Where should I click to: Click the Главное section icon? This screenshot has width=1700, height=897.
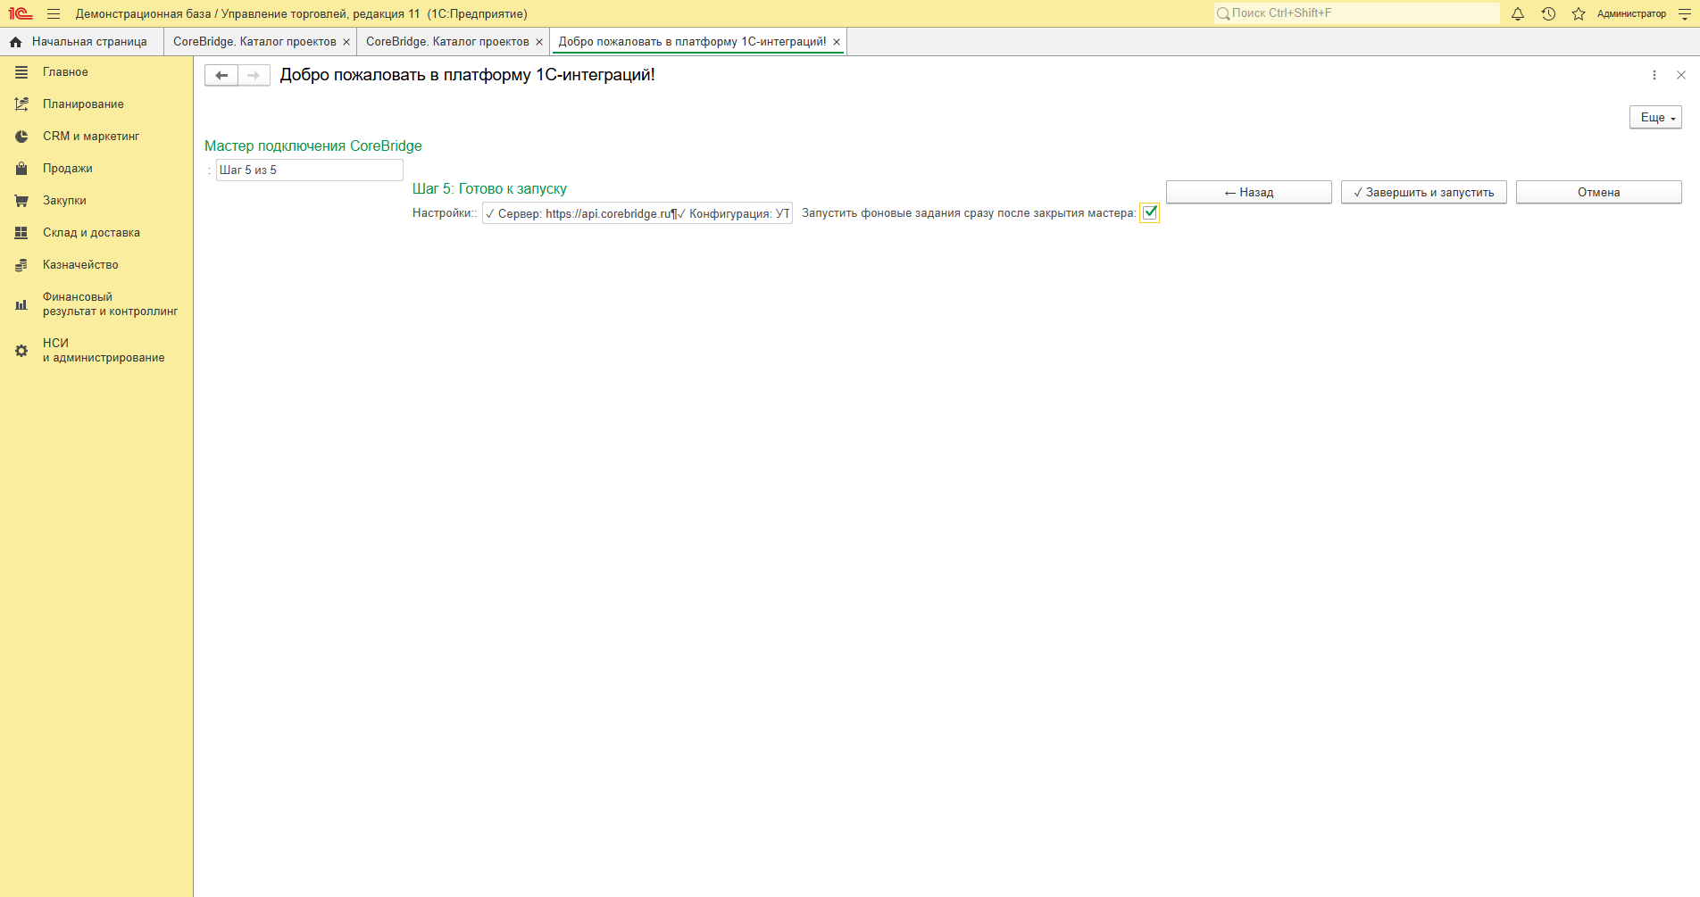[21, 72]
